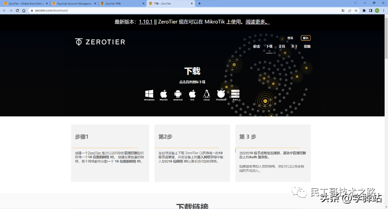Click the 下载链接 heading at the bottom
Viewport: 388px width, 209px height.
(192, 206)
